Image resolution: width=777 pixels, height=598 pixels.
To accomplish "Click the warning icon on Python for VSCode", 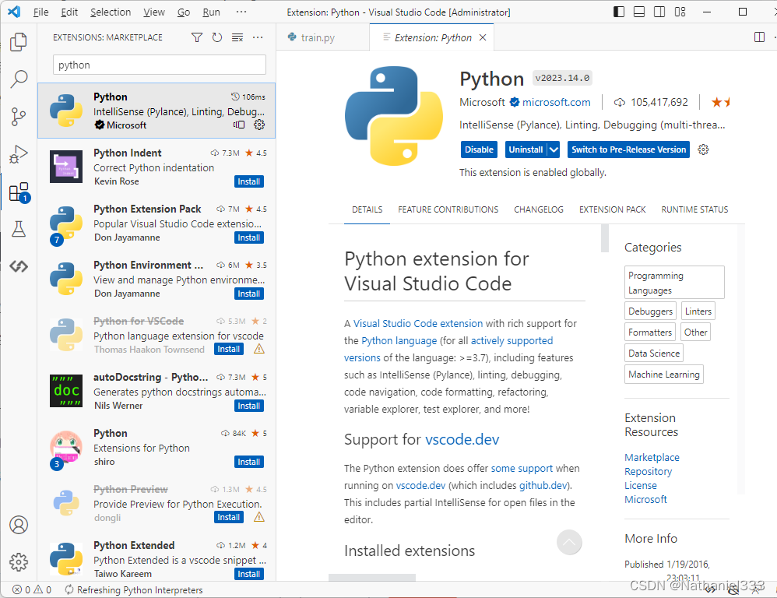I will pyautogui.click(x=258, y=350).
